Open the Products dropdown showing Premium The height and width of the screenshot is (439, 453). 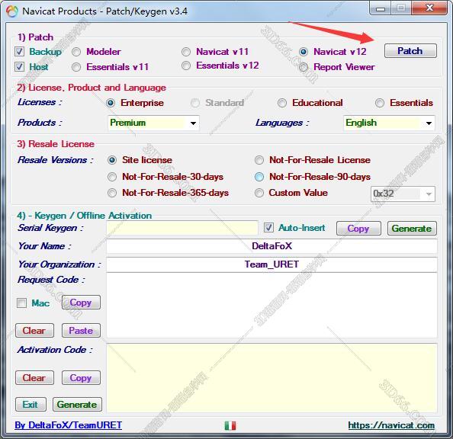click(153, 123)
